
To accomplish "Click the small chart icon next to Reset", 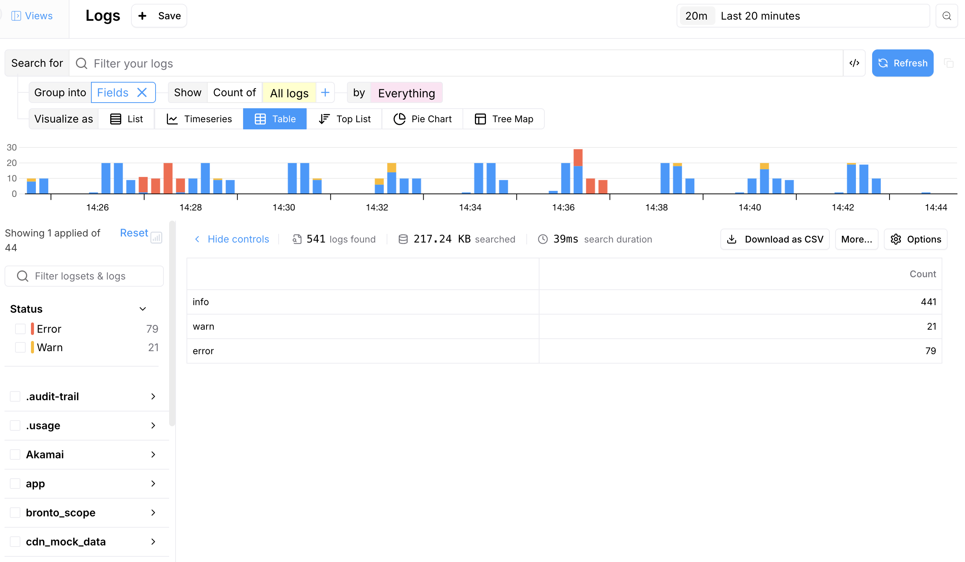I will coord(156,238).
